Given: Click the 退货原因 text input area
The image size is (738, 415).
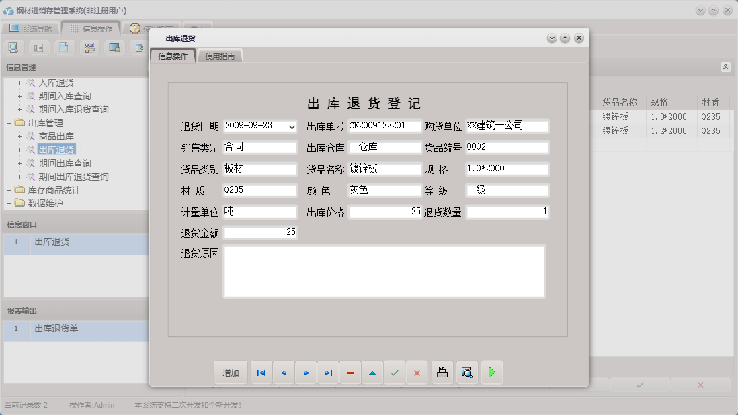Looking at the screenshot, I should pyautogui.click(x=383, y=272).
